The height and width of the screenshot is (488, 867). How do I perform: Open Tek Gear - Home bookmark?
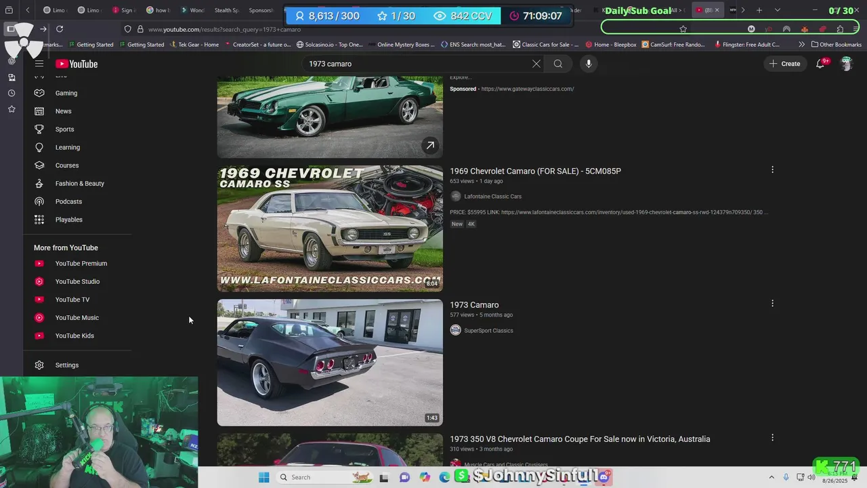tap(194, 45)
